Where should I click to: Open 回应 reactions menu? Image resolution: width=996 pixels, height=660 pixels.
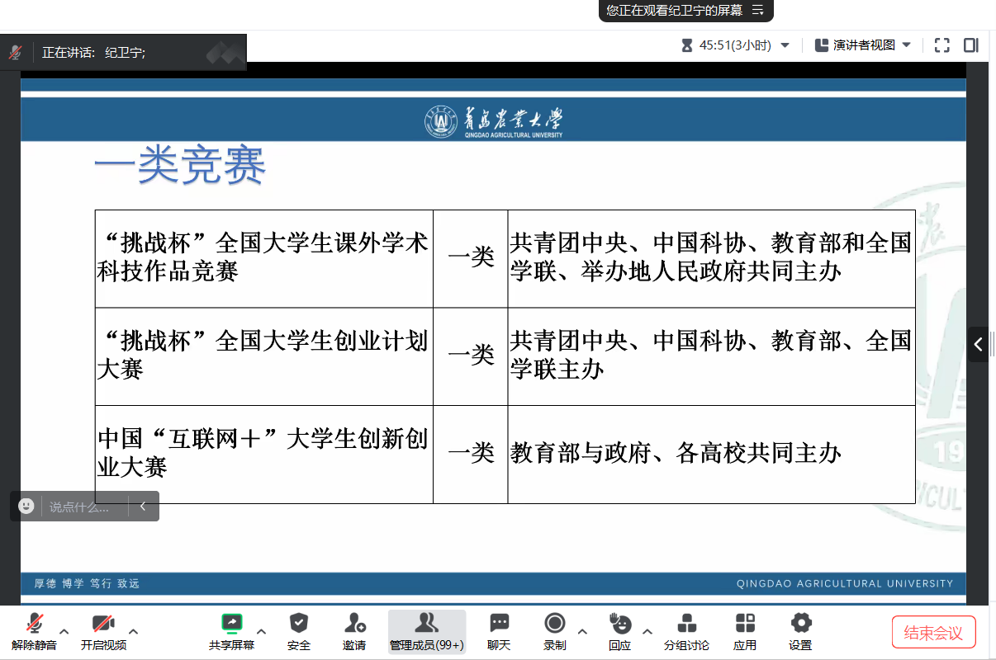tap(619, 631)
